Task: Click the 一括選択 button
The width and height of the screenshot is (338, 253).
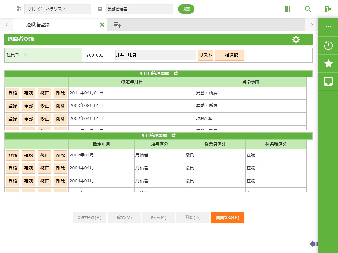Action: point(229,55)
